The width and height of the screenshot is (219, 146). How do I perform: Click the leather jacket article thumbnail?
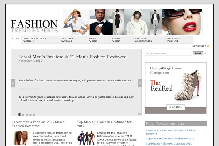21,138
